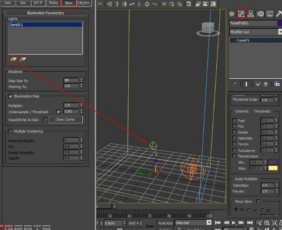The image size is (282, 230).
Task: Step to next frame
Action: [241, 222]
